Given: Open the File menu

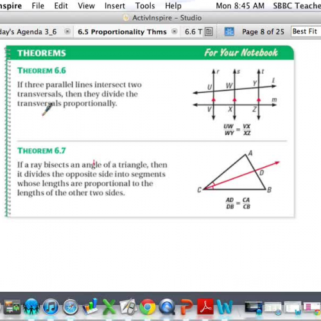Looking at the screenshot, I should point(38,6).
